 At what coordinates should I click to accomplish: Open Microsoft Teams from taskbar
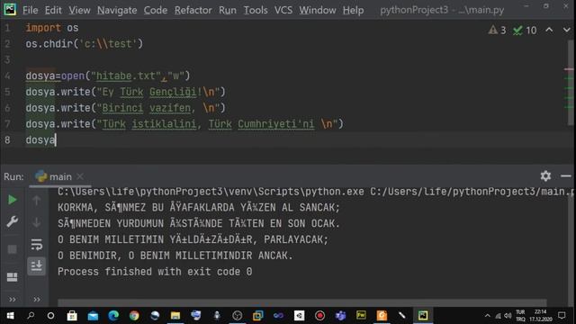[340, 316]
